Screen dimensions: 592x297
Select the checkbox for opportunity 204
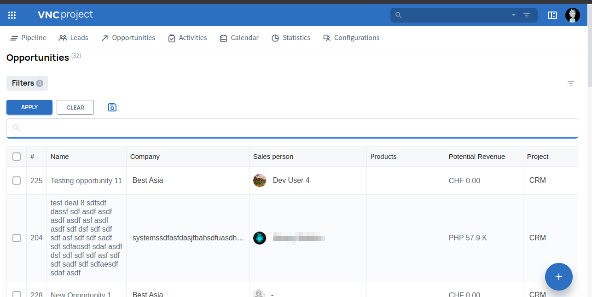pyautogui.click(x=17, y=238)
